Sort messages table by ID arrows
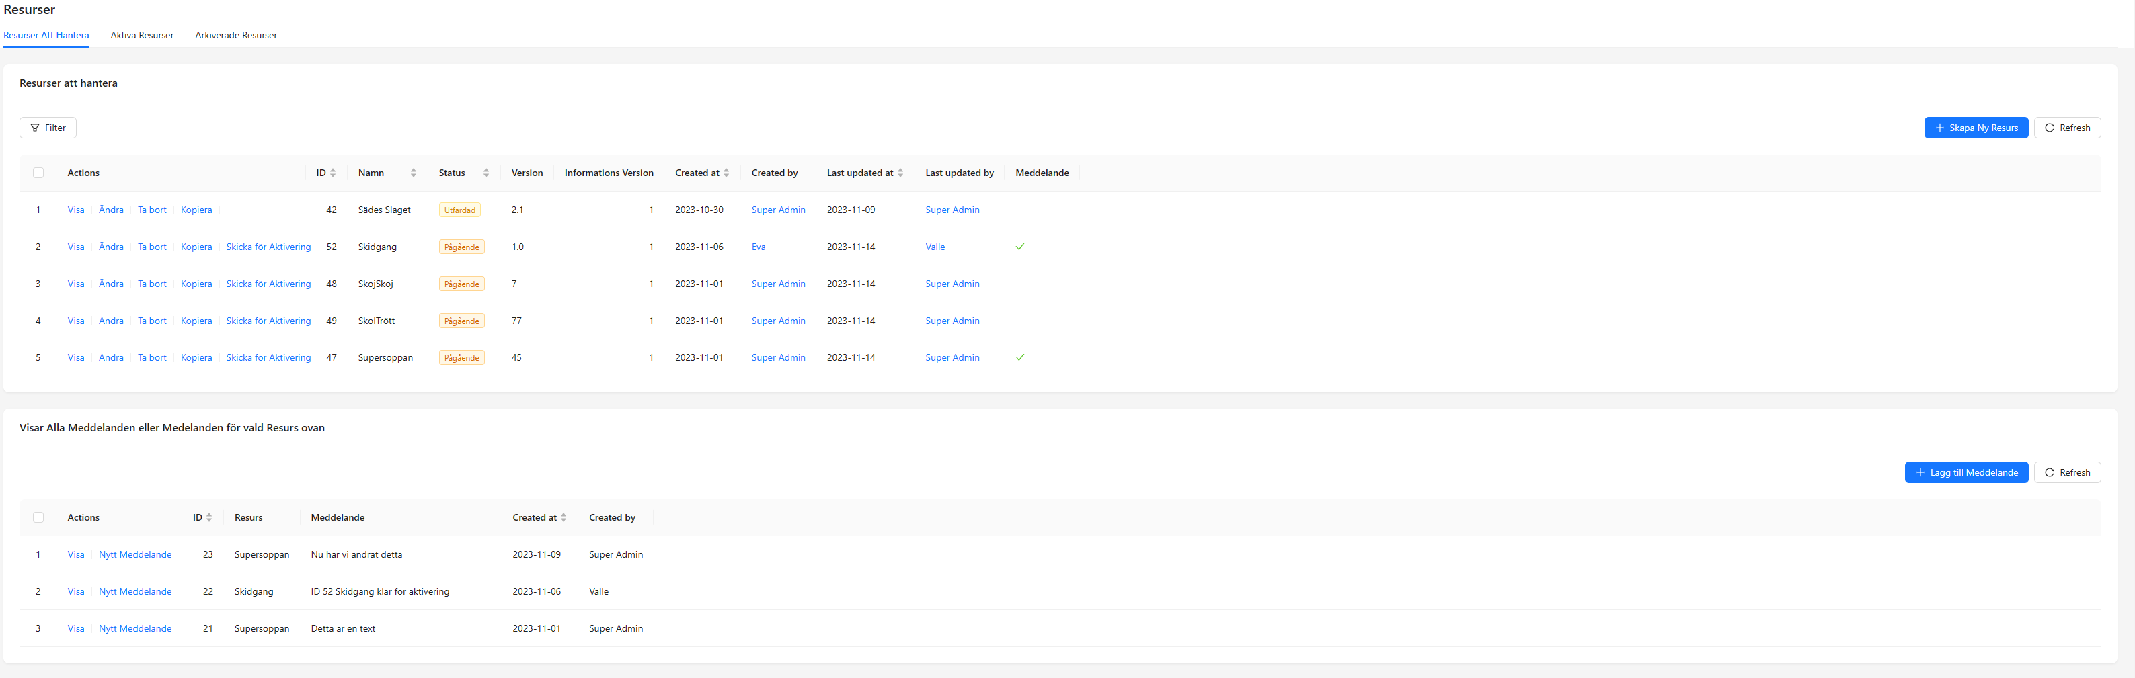Viewport: 2135px width, 678px height. point(209,517)
